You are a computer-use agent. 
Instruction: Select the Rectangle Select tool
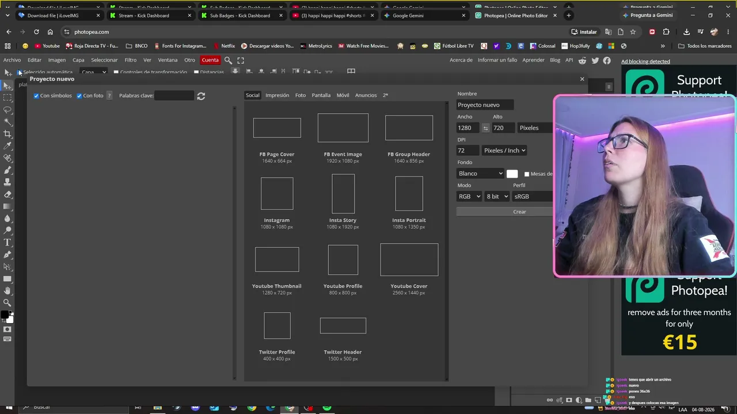click(x=7, y=98)
